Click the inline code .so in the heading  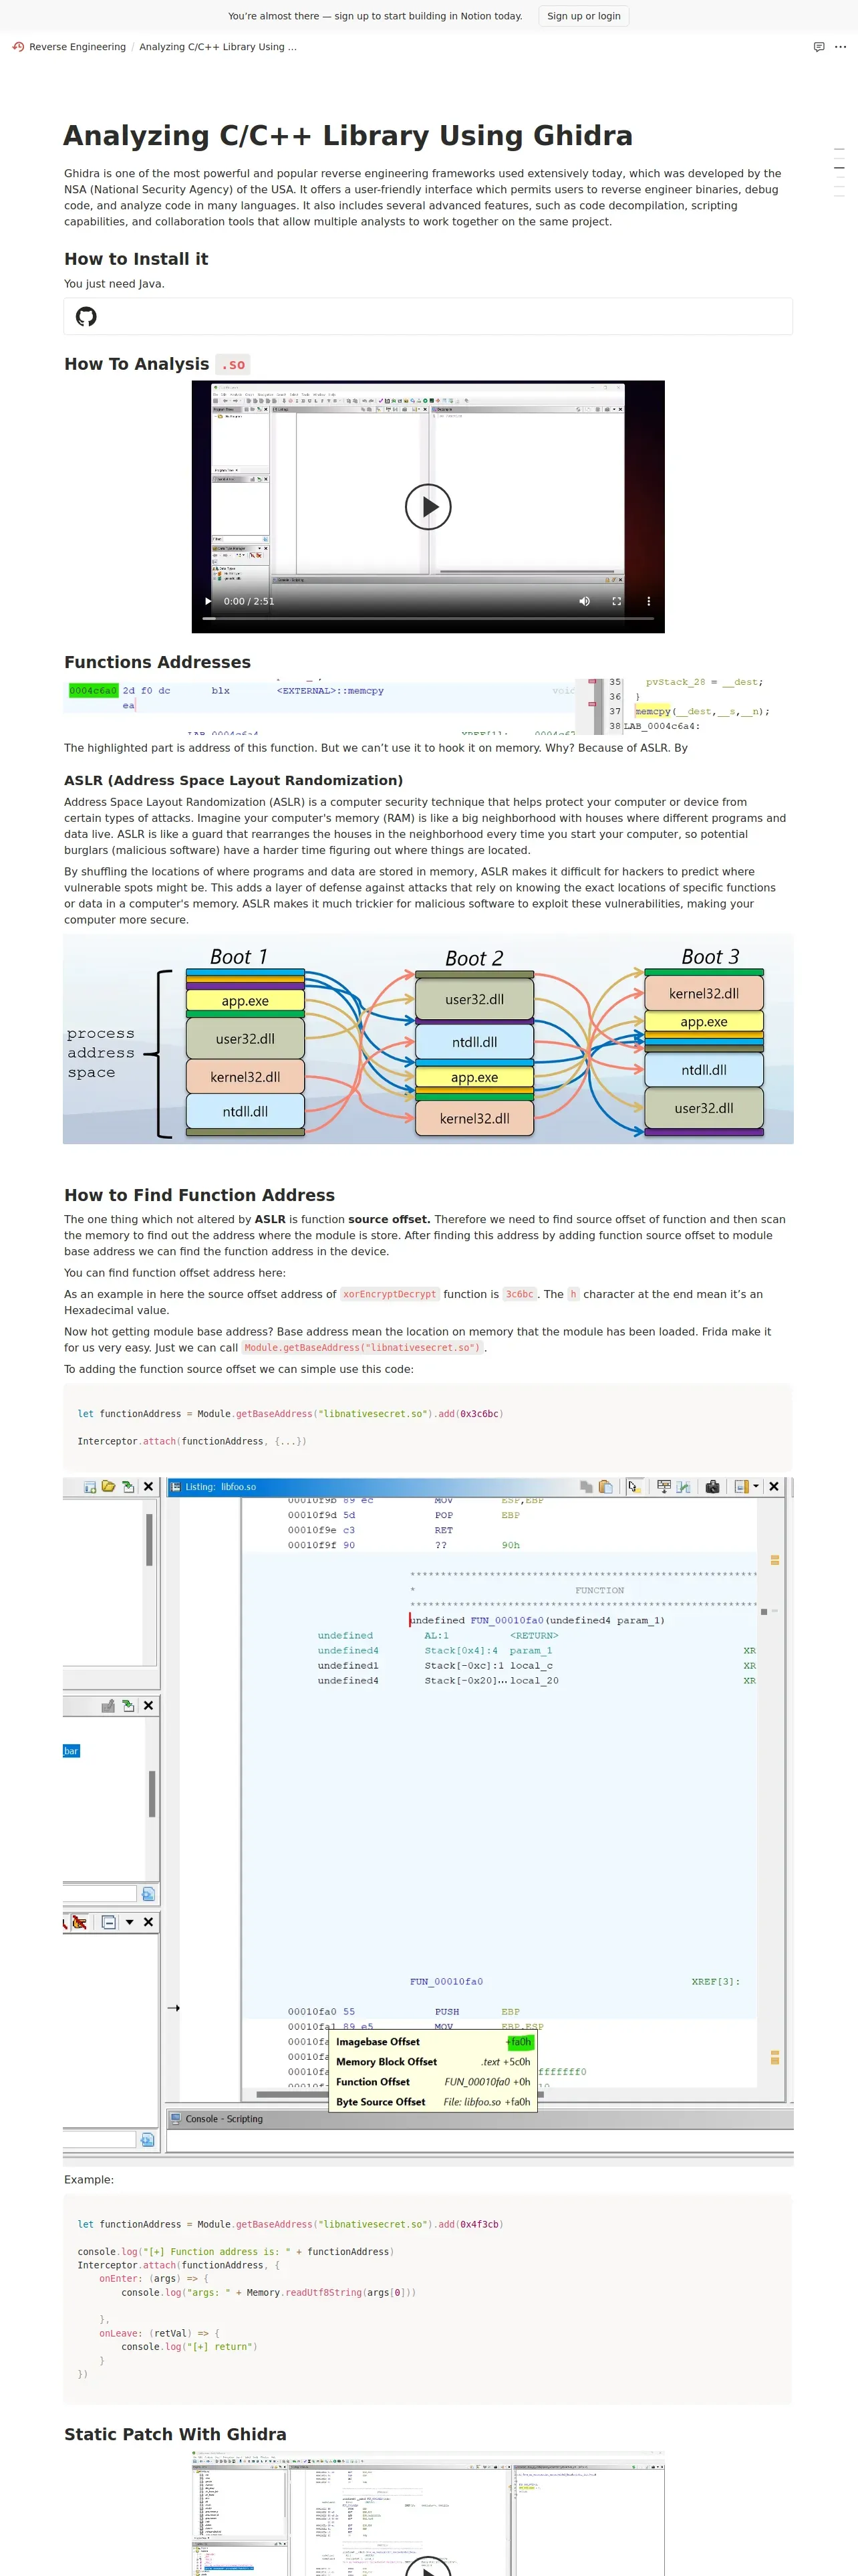pos(233,365)
